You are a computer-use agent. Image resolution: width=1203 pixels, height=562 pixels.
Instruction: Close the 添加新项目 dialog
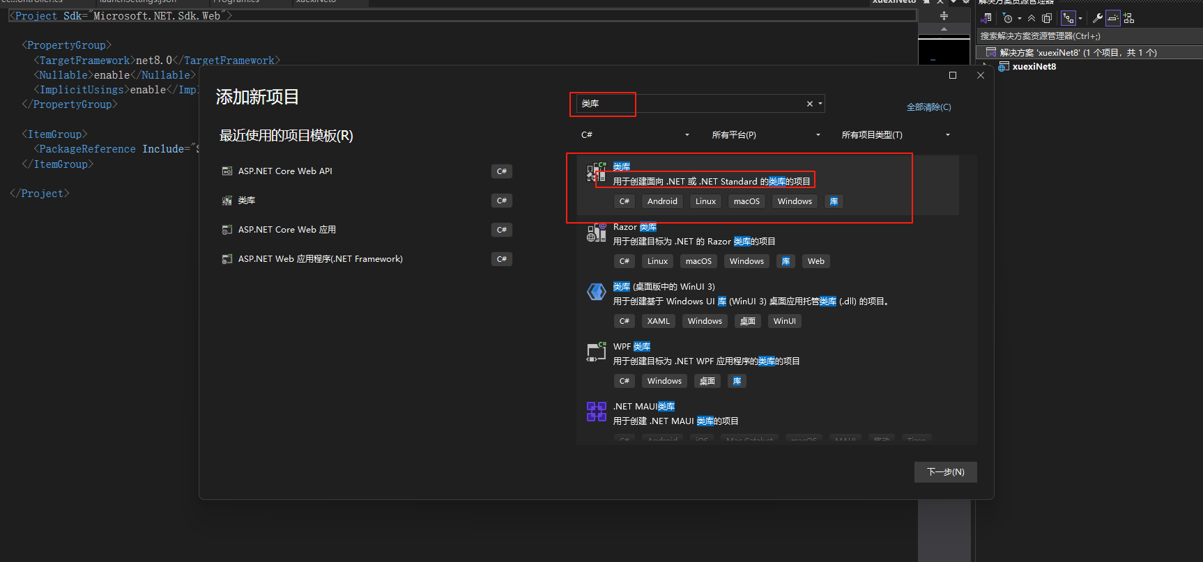click(x=981, y=75)
